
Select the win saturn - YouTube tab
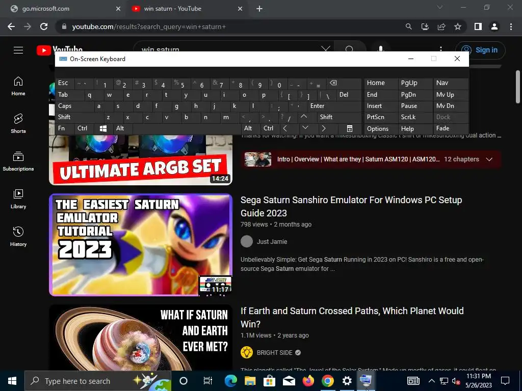[x=187, y=9]
